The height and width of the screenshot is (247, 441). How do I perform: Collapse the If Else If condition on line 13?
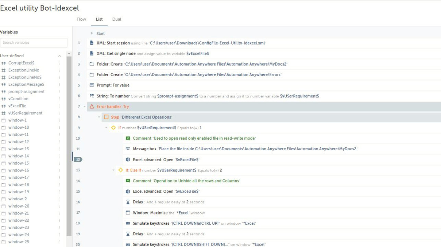[x=114, y=170]
